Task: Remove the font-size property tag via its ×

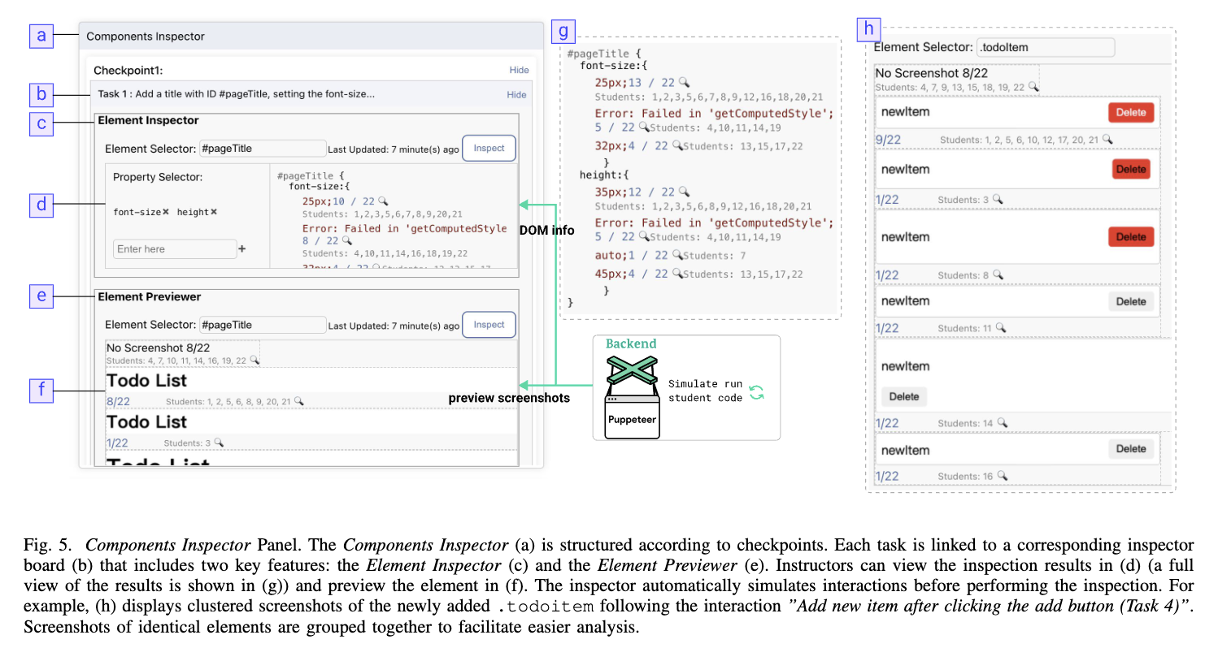Action: tap(165, 212)
